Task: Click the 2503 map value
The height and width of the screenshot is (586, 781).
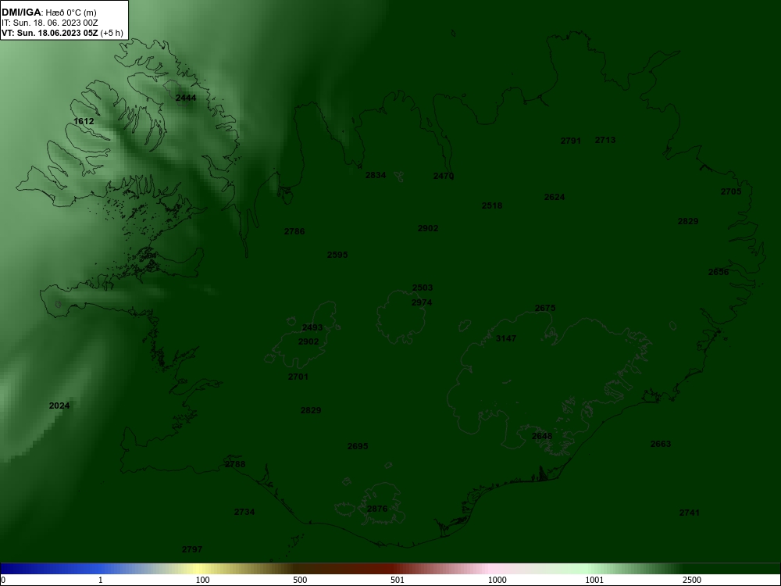Action: 423,288
